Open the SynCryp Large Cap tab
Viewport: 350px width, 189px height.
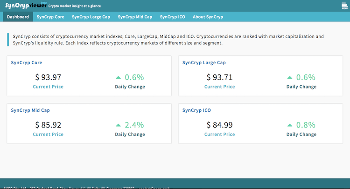click(x=91, y=17)
